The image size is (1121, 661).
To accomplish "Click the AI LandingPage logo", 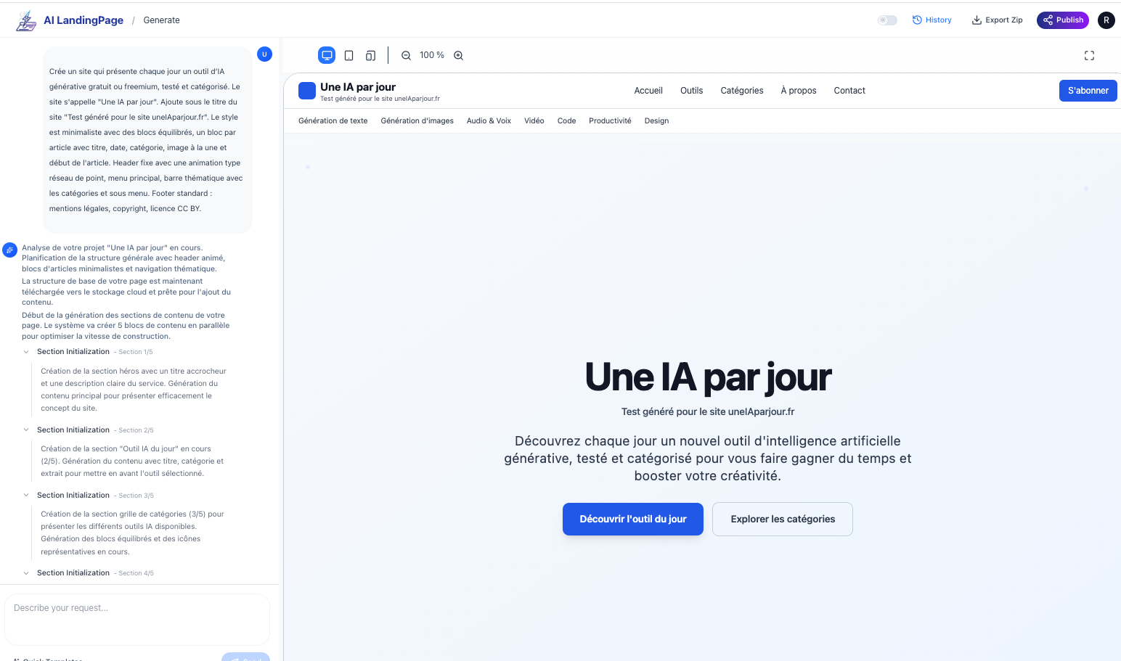I will click(27, 20).
